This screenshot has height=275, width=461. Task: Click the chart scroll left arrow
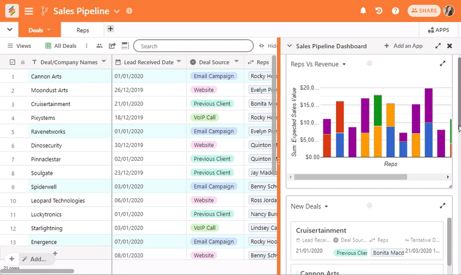point(290,177)
